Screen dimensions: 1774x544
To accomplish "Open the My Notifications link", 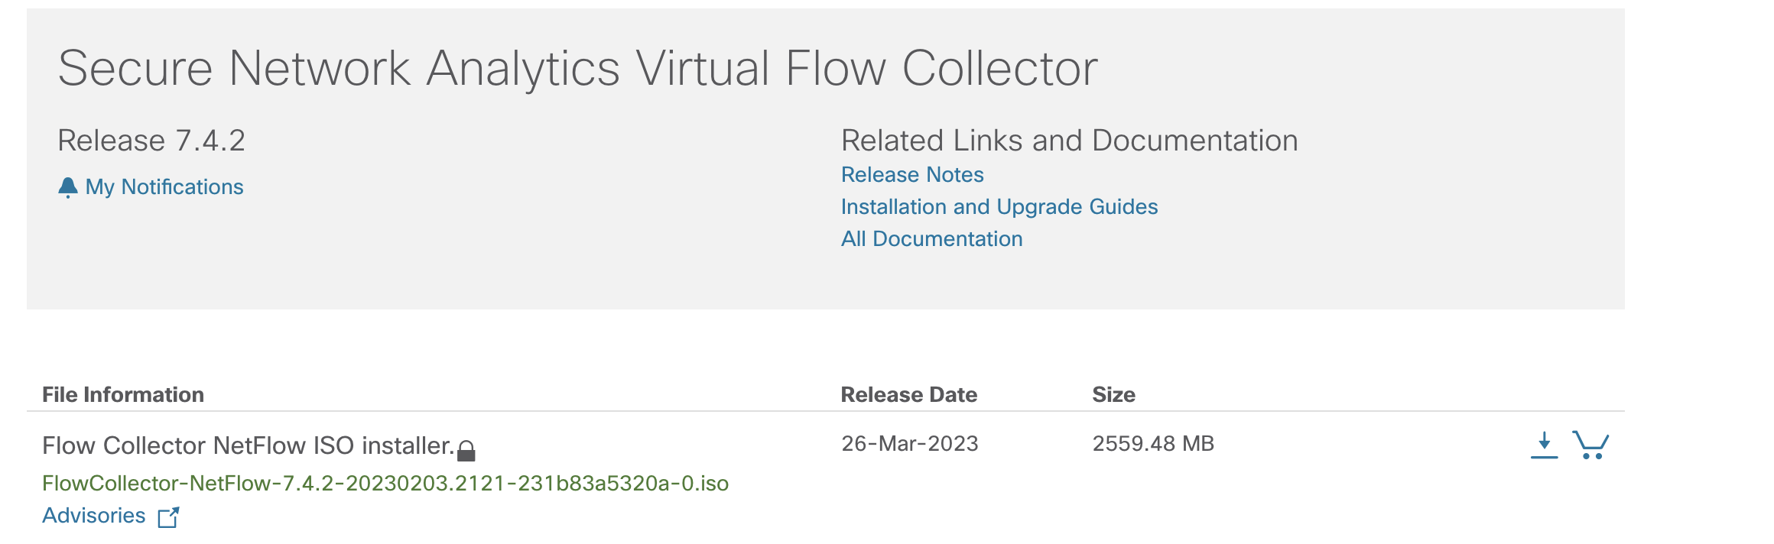I will (164, 187).
